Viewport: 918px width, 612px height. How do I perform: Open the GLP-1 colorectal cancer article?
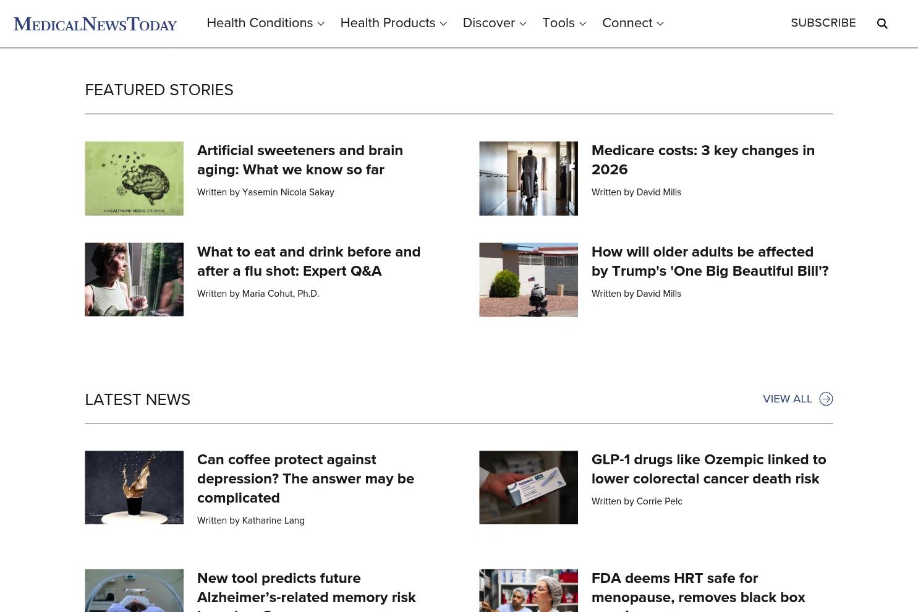click(708, 469)
